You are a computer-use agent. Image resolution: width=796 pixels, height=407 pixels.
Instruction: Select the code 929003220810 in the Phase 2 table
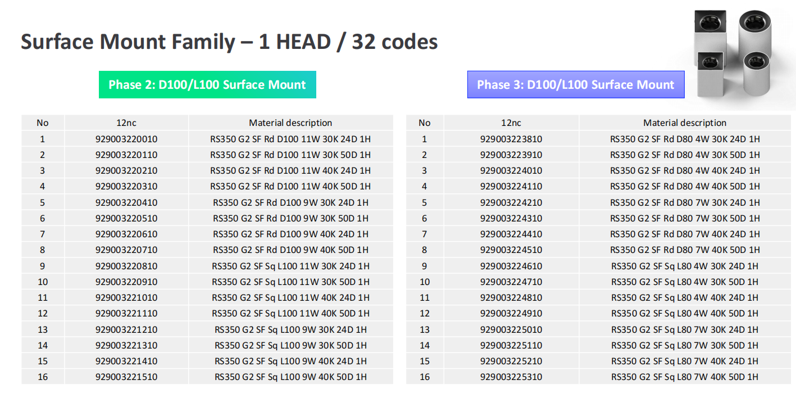click(x=126, y=266)
